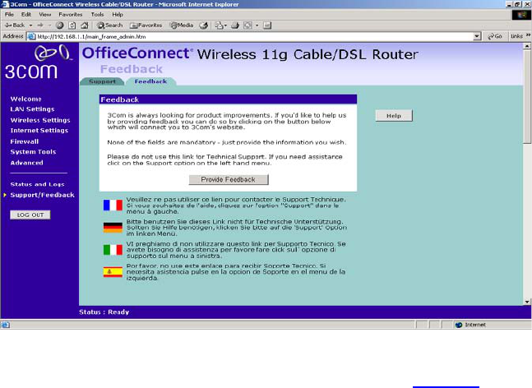Click the French flag icon
The image size is (532, 388).
[x=113, y=206]
